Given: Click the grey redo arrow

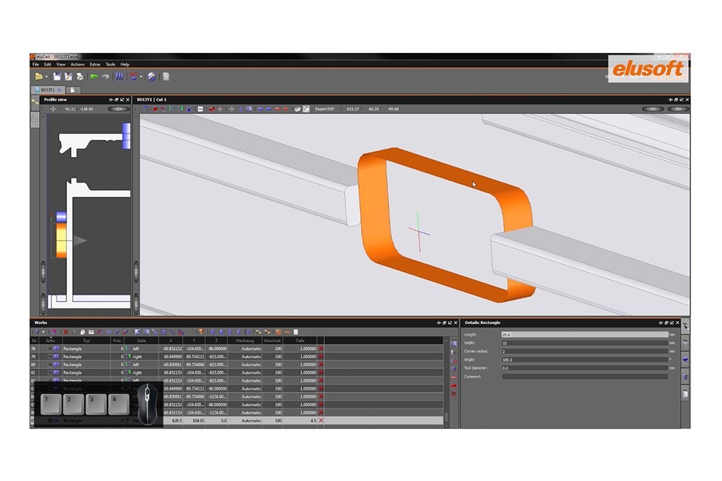Looking at the screenshot, I should pos(105,77).
